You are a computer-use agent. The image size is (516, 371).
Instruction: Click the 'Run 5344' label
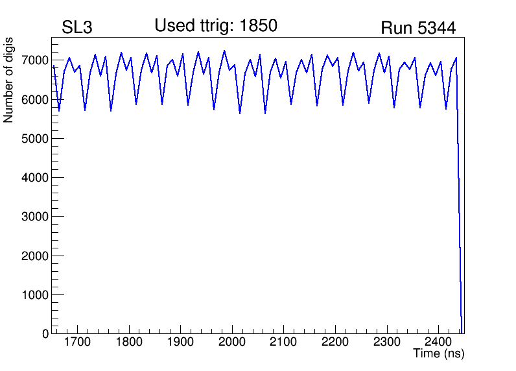[417, 28]
